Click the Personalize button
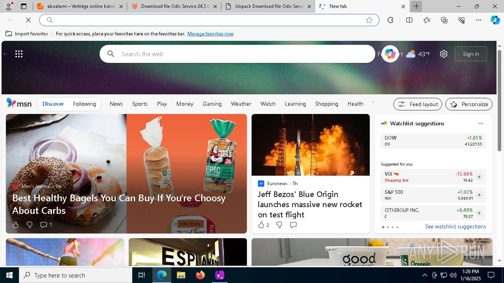504x283 pixels. 469,104
